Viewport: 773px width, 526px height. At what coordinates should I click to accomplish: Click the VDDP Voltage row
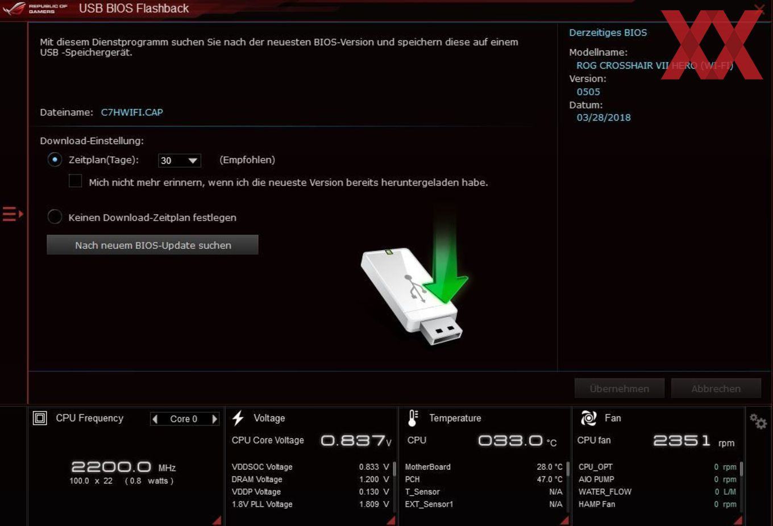point(310,492)
